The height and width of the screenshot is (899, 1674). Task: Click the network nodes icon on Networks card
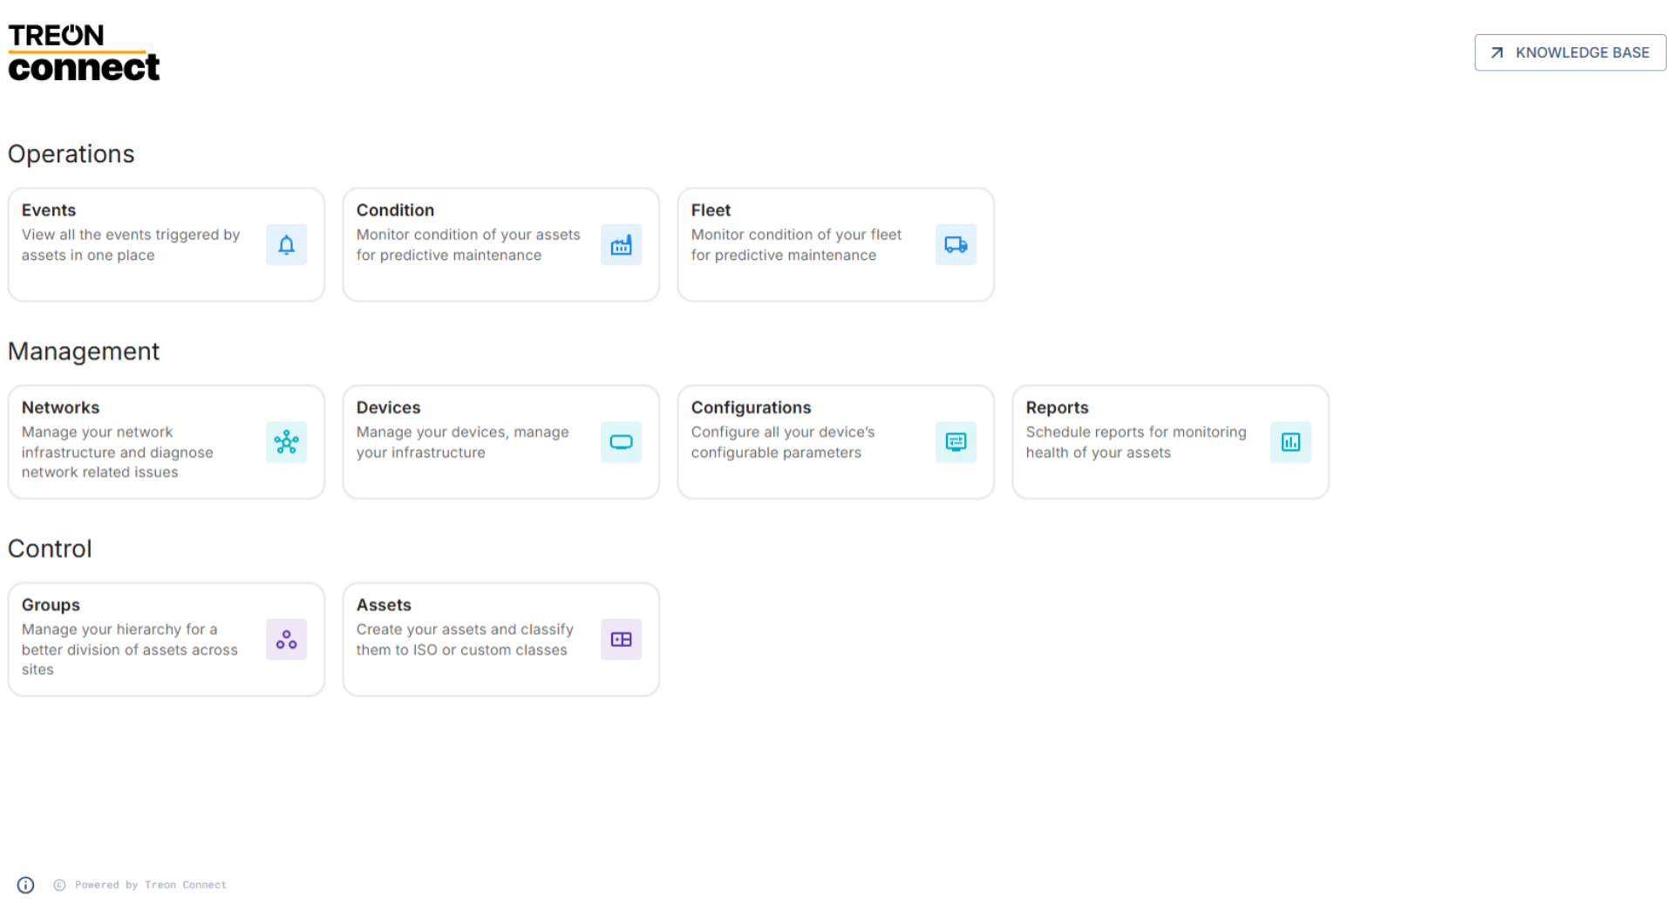[286, 442]
